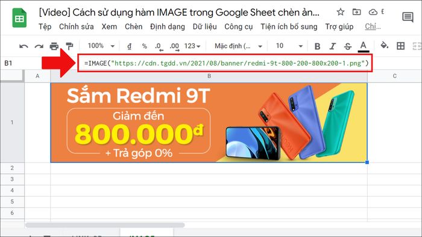The image size is (422, 237).
Task: Select row 2 header
Action: pyautogui.click(x=12, y=168)
